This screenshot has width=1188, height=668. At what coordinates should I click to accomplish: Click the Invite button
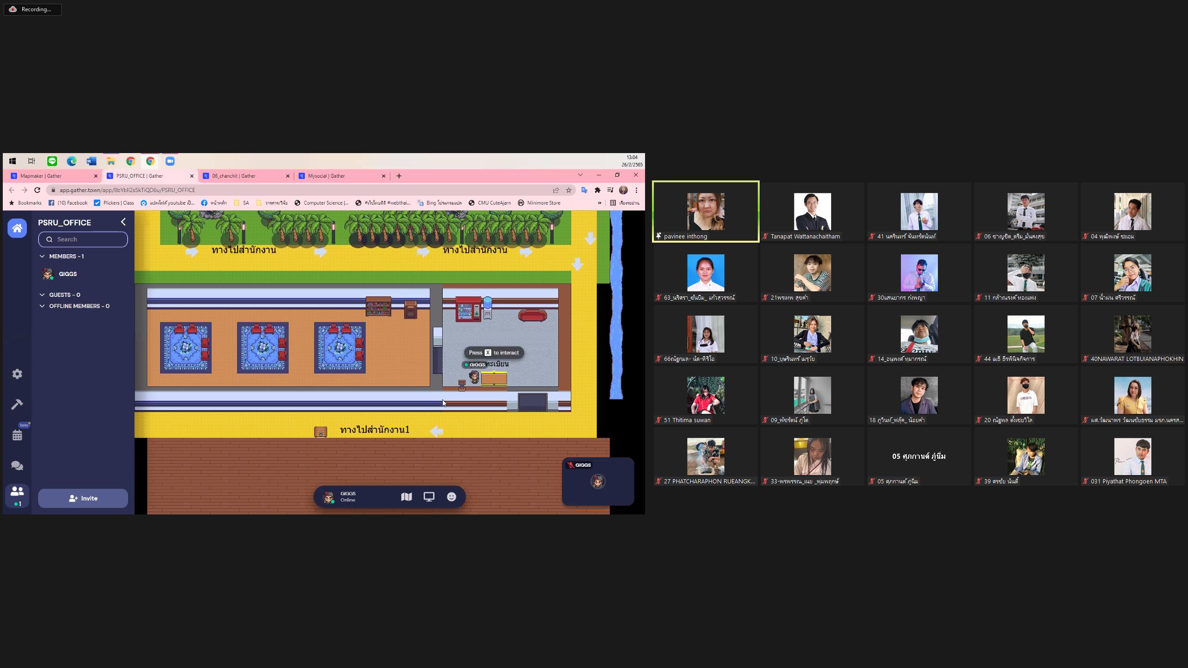(x=83, y=498)
